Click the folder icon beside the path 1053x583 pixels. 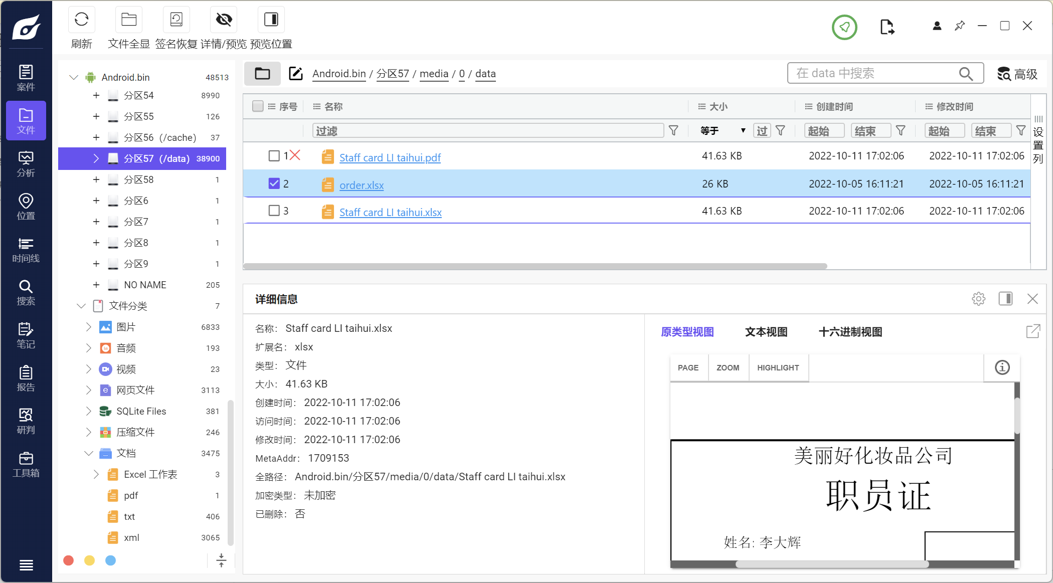tap(262, 74)
